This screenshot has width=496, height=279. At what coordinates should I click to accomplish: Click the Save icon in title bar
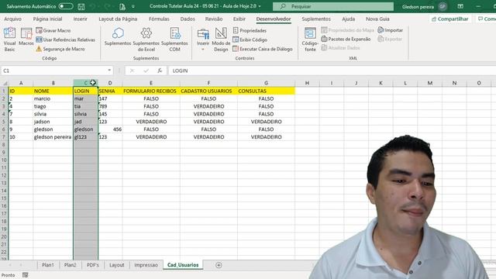coord(81,6)
